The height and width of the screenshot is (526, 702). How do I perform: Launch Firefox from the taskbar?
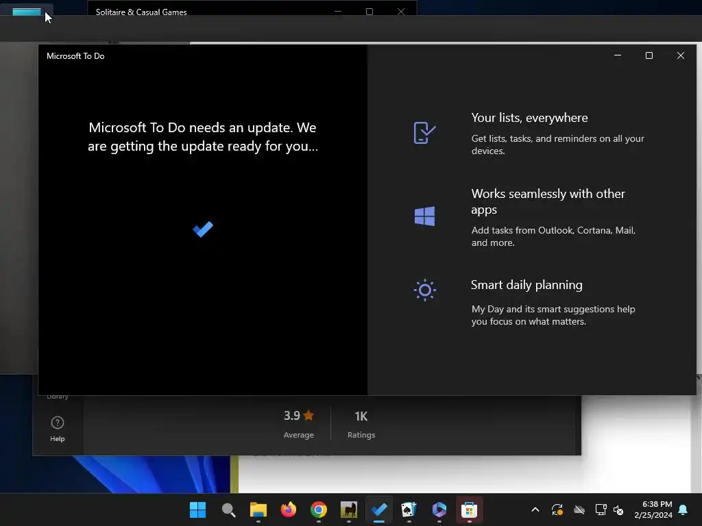coord(289,510)
